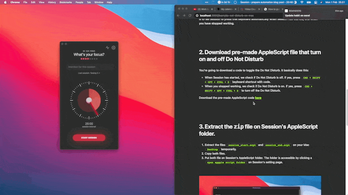Click the browser Forward arrow
The width and height of the screenshot is (348, 195).
point(184,16)
